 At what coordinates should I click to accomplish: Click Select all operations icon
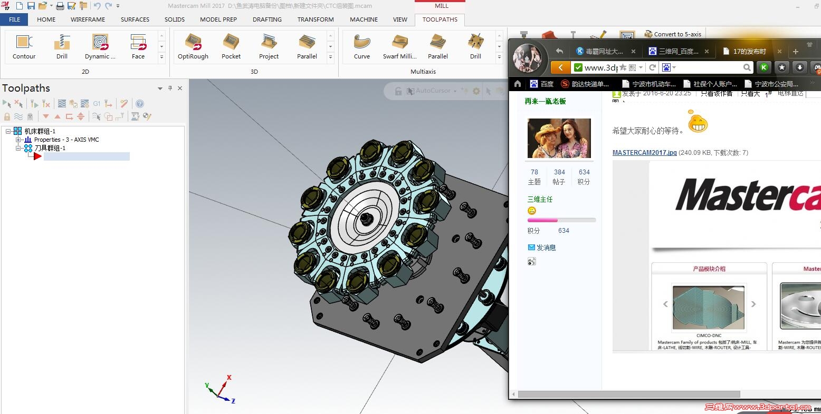7,104
